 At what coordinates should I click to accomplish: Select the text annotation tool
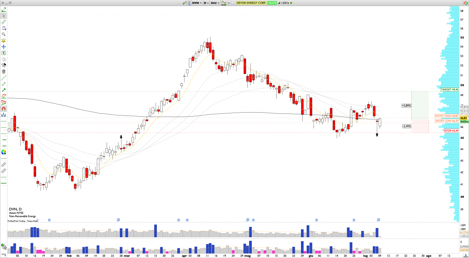[x=4, y=53]
